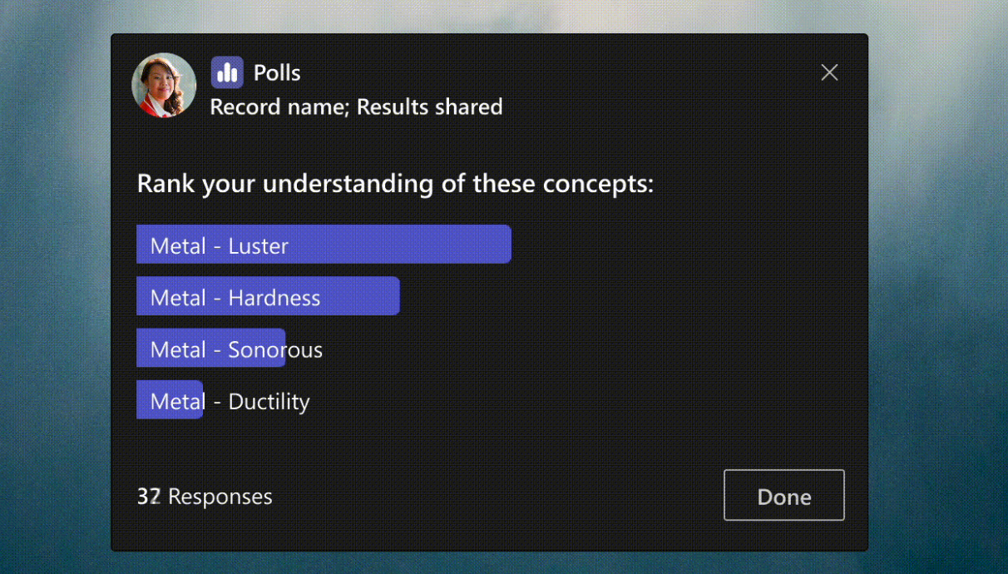Click the "Record name" text in the header

(x=279, y=107)
